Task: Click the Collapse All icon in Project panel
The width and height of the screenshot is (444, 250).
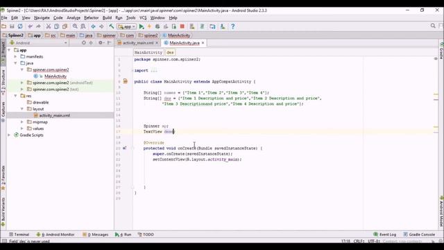Action: pyautogui.click(x=91, y=43)
